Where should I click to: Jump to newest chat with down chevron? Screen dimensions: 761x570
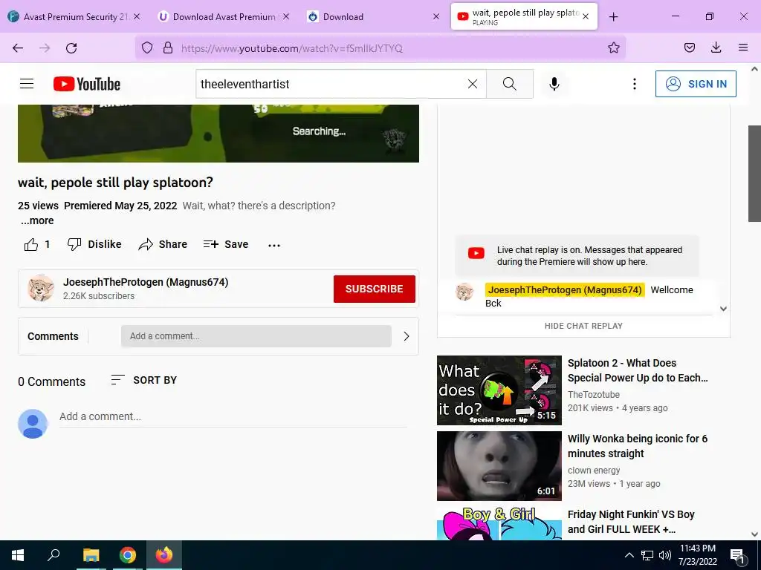[723, 309]
